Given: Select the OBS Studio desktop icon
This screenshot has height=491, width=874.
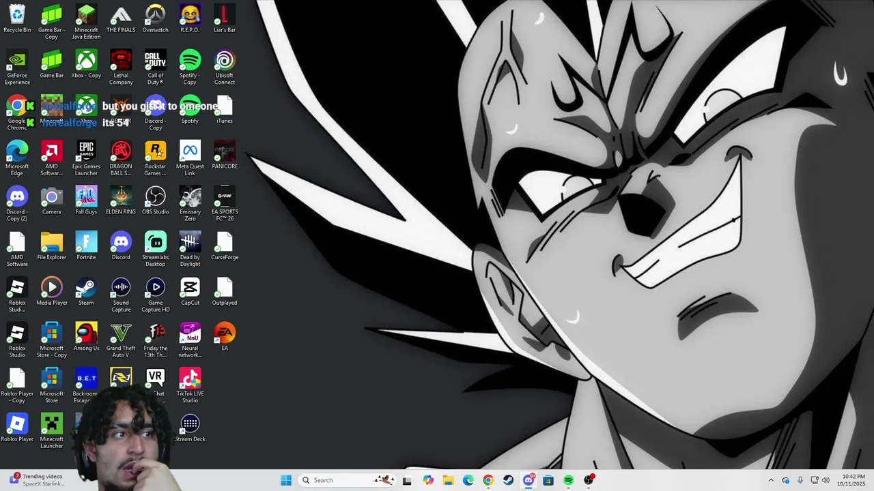Looking at the screenshot, I should pos(155,200).
